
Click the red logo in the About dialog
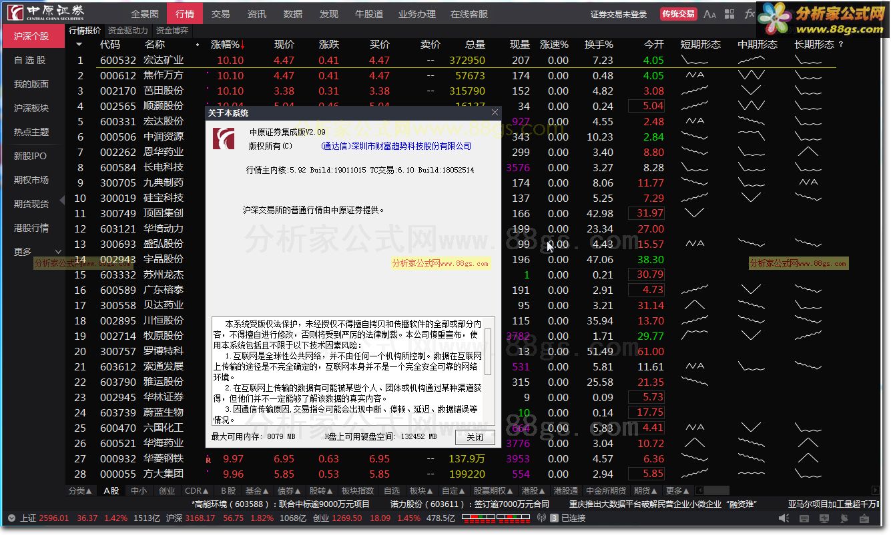point(224,139)
